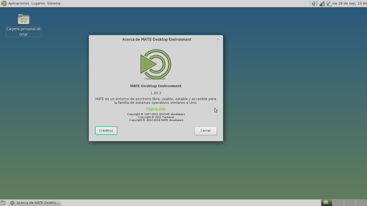The height and width of the screenshot is (206, 367).
Task: Click the window menu dot in dialog titlebar
Action: [93, 39]
